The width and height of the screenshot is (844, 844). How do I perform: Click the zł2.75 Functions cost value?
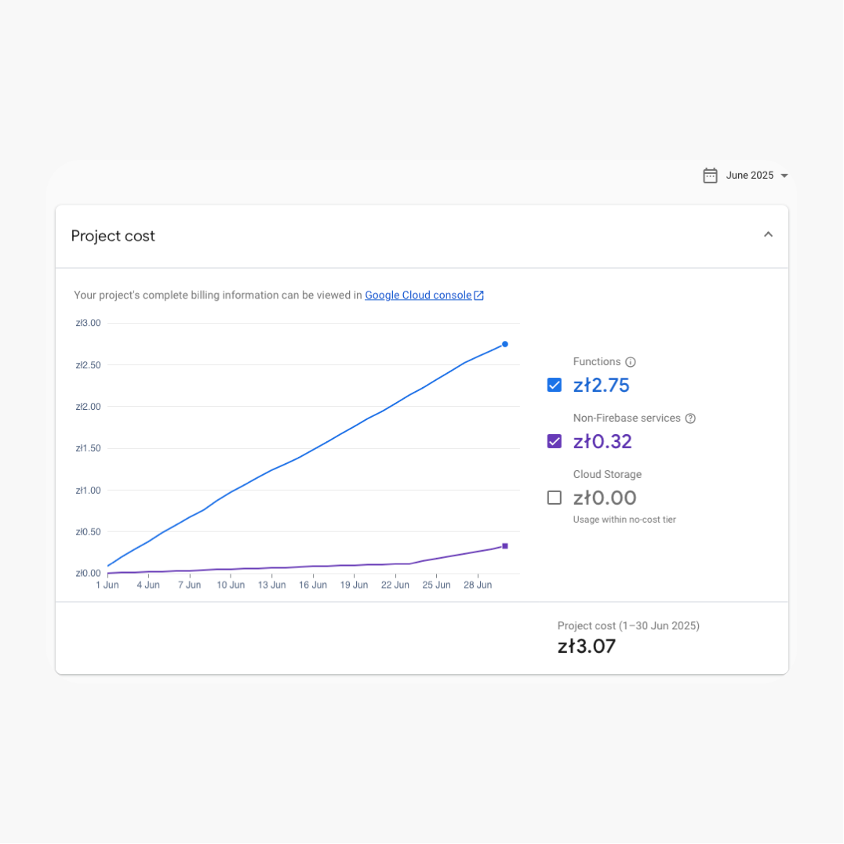601,386
